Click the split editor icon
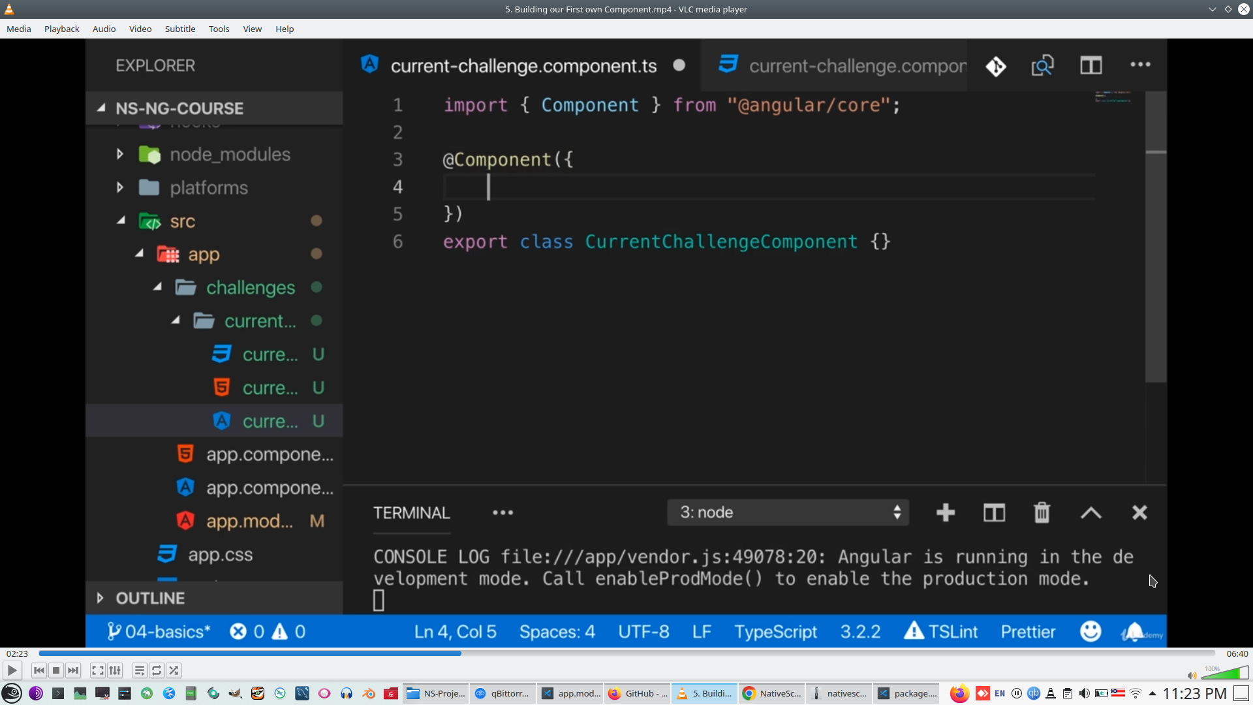Image resolution: width=1253 pixels, height=705 pixels. coord(1091,65)
